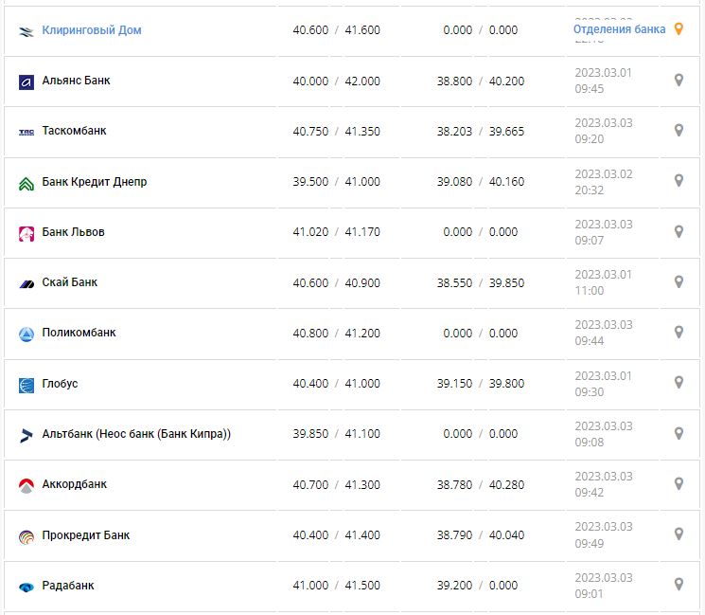This screenshot has width=705, height=615.
Task: Open the Радабанк bank entry
Action: [x=68, y=586]
